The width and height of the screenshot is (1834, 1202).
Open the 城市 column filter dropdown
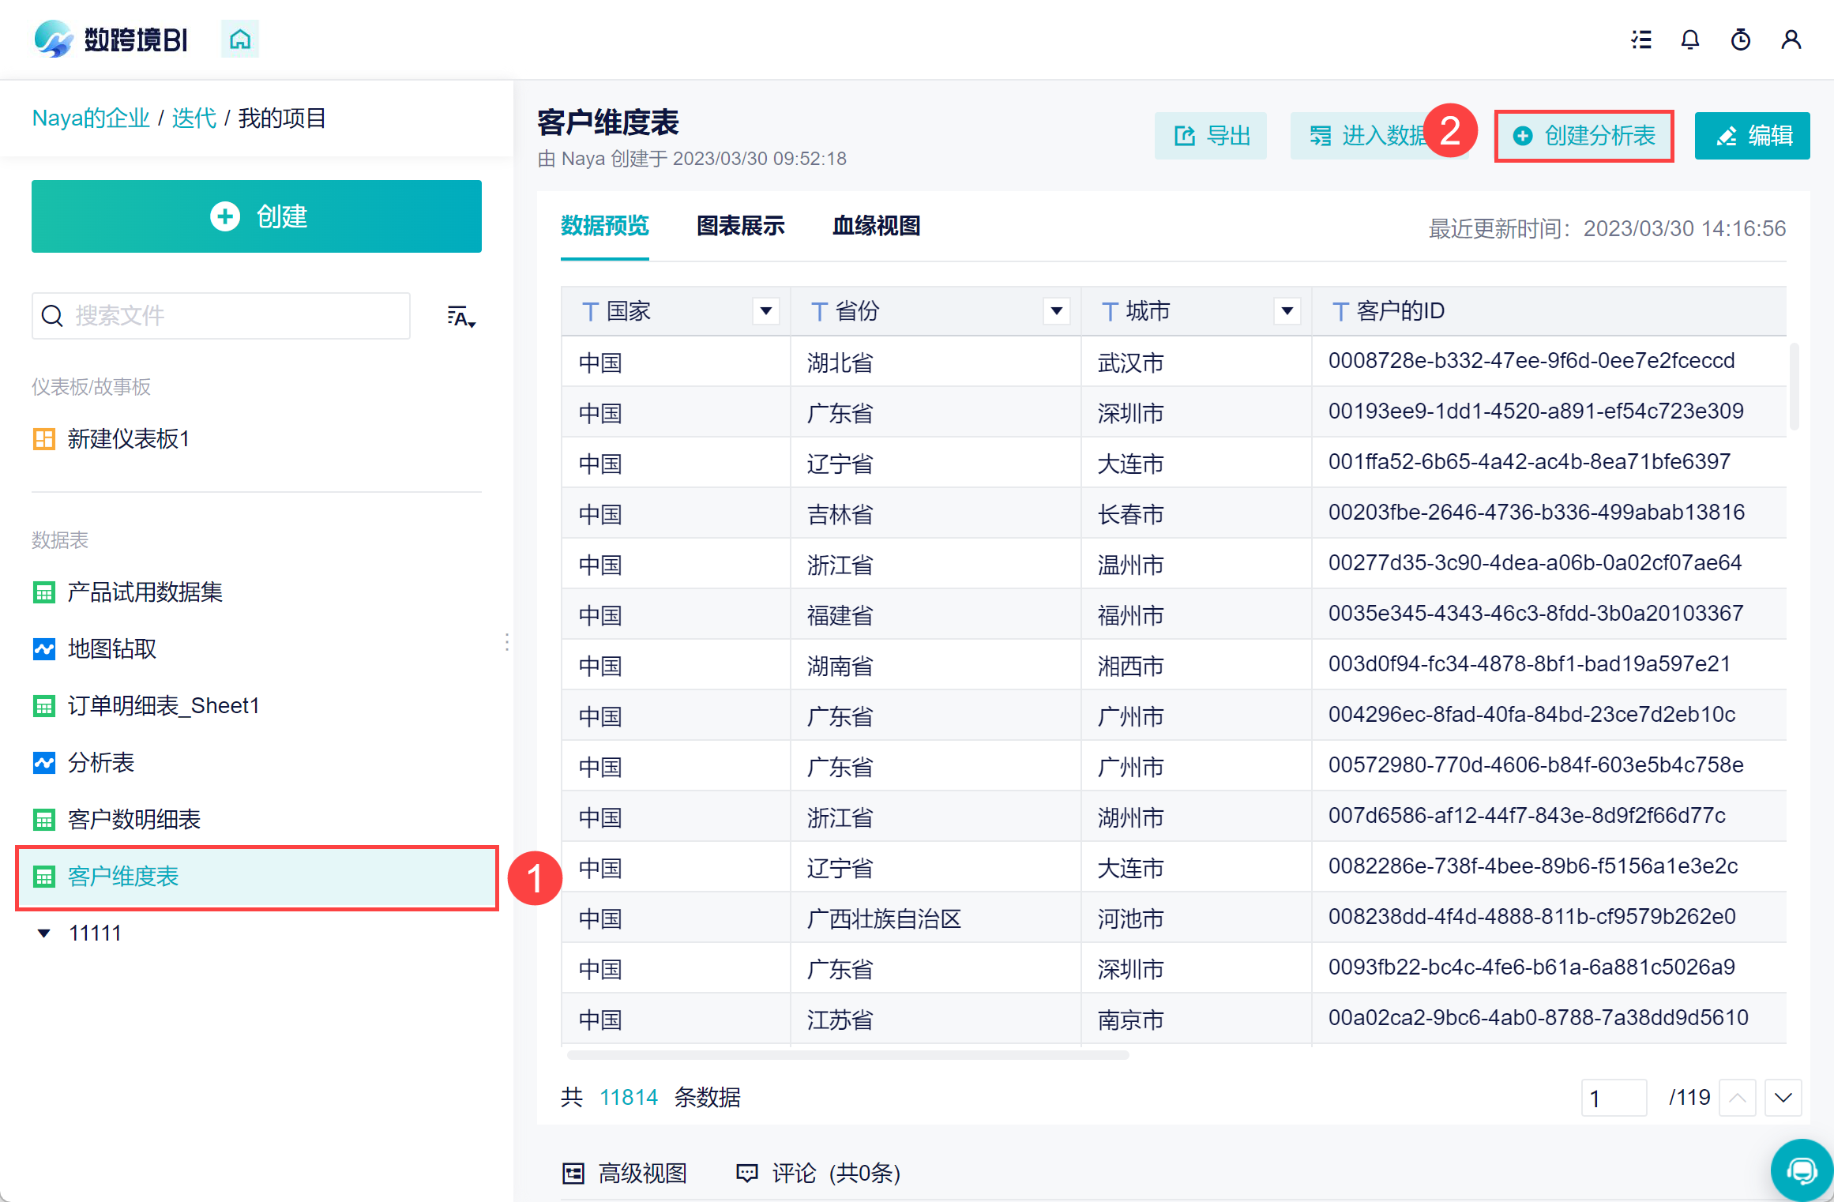(1287, 311)
